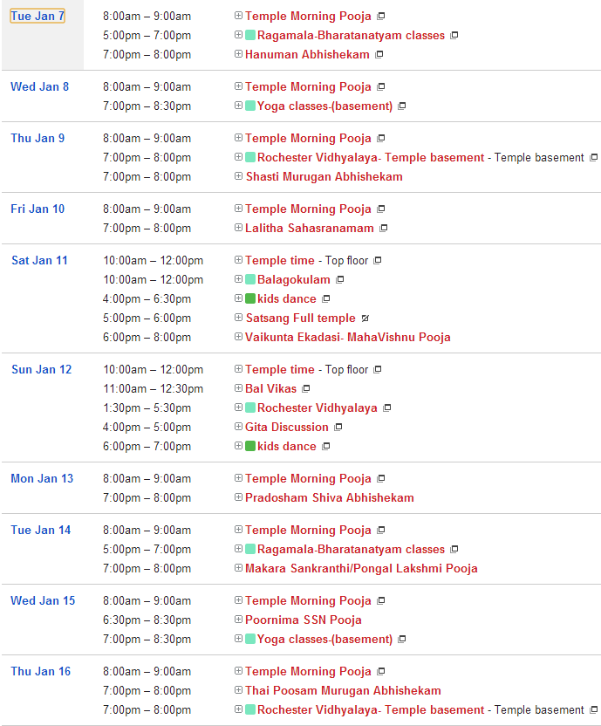Click the copy icon after Lalitha Sahasranamam
This screenshot has width=601, height=726.
pyautogui.click(x=384, y=229)
